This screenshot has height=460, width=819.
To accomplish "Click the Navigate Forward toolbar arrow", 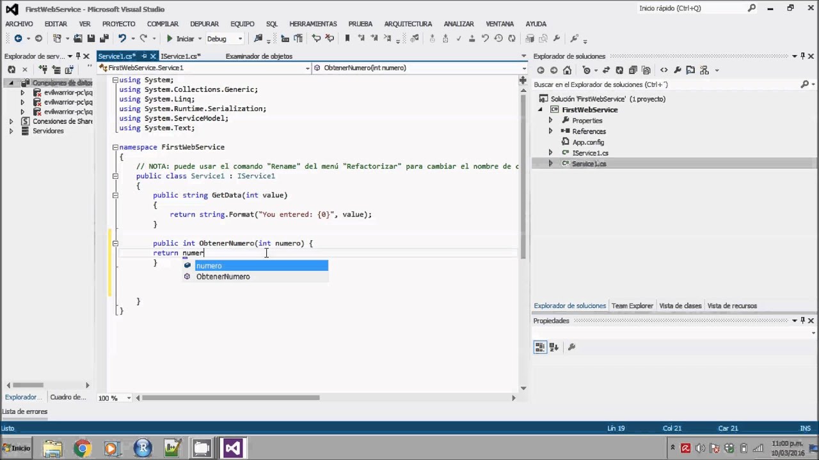I will [x=38, y=38].
